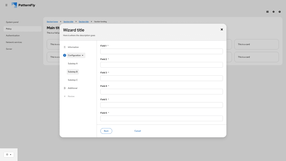Go to the Additional wizard step
The width and height of the screenshot is (286, 161).
click(x=73, y=88)
